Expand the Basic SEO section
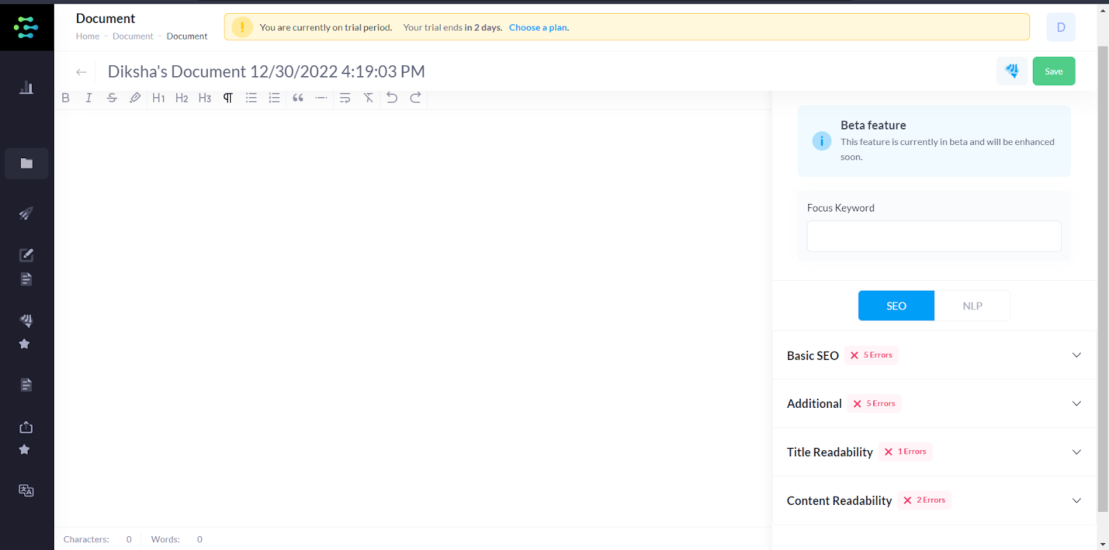The height and width of the screenshot is (550, 1109). pyautogui.click(x=934, y=355)
